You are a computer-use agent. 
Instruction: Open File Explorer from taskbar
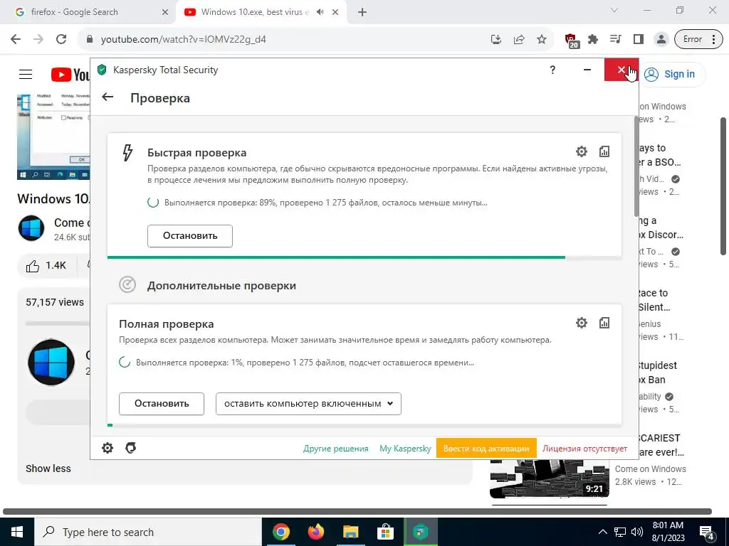(x=351, y=532)
